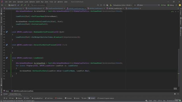The width and height of the screenshot is (182, 102).
Task: Go to next highlighted problem arrow
Action: pos(178,12)
